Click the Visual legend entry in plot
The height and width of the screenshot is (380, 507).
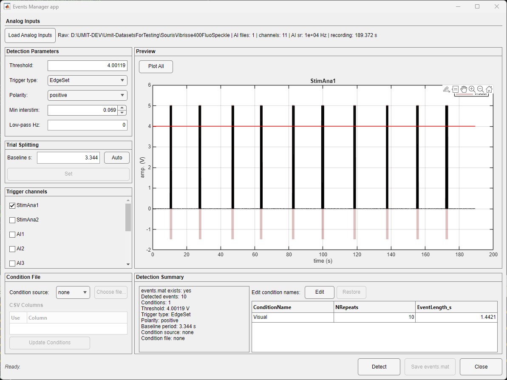pyautogui.click(x=471, y=94)
